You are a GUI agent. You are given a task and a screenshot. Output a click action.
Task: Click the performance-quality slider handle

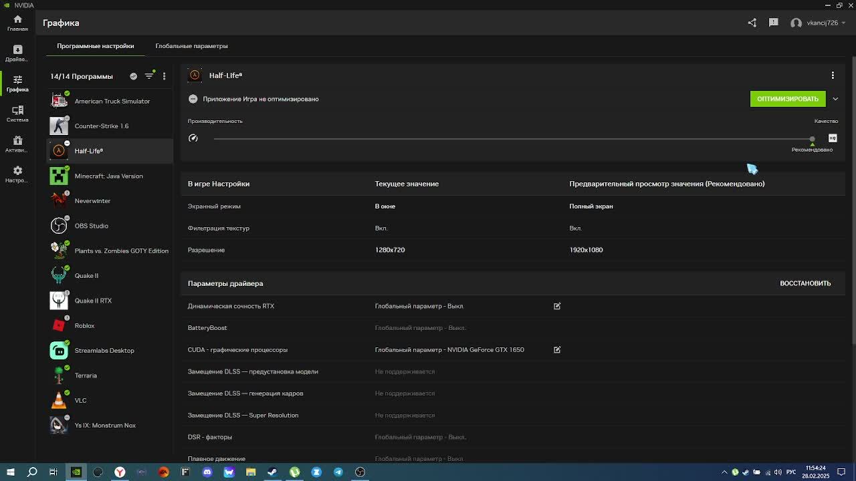[812, 139]
